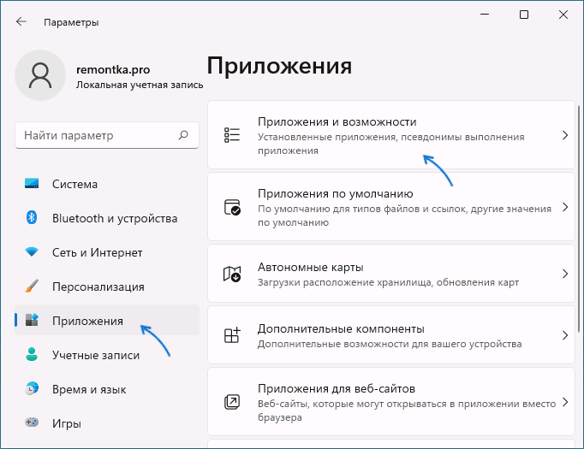Close the Параметры window
The image size is (584, 449).
(563, 15)
